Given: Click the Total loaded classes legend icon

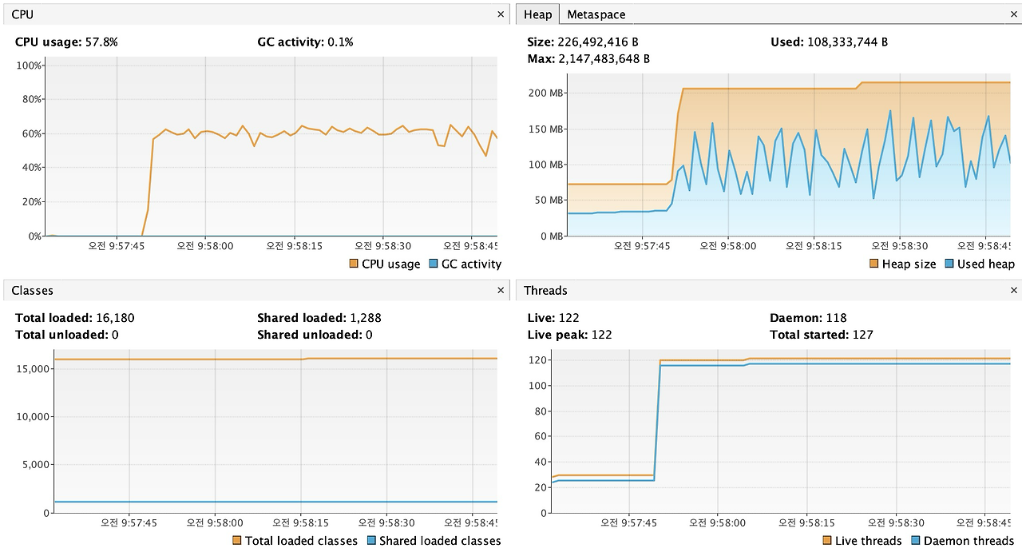Looking at the screenshot, I should [237, 541].
